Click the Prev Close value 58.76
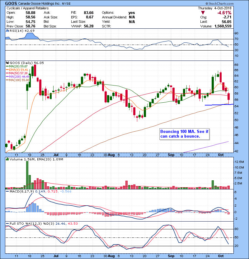Image resolution: width=249 pixels, height=259 pixels. pyautogui.click(x=30, y=26)
